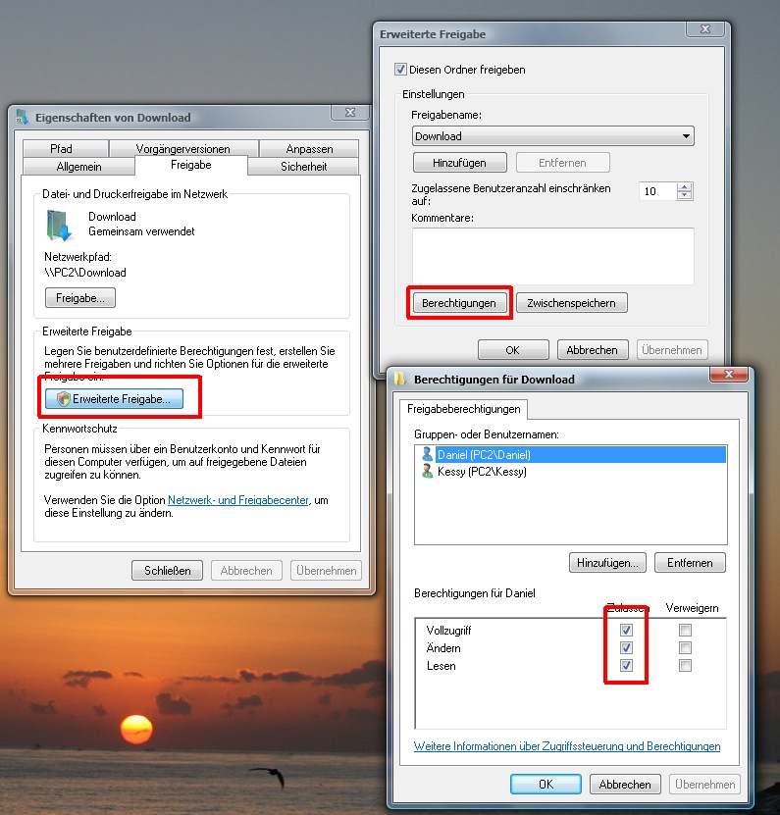This screenshot has width=780, height=815.
Task: Click Abbrechen in Erweiterte Freigabe dialog
Action: click(x=593, y=350)
